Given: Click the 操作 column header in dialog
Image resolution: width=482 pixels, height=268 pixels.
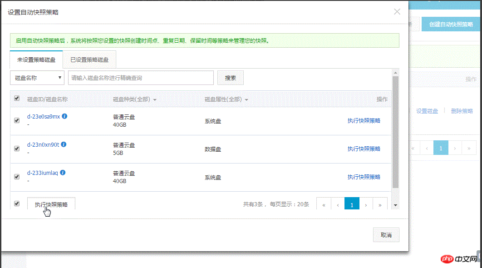Looking at the screenshot, I should (x=382, y=99).
